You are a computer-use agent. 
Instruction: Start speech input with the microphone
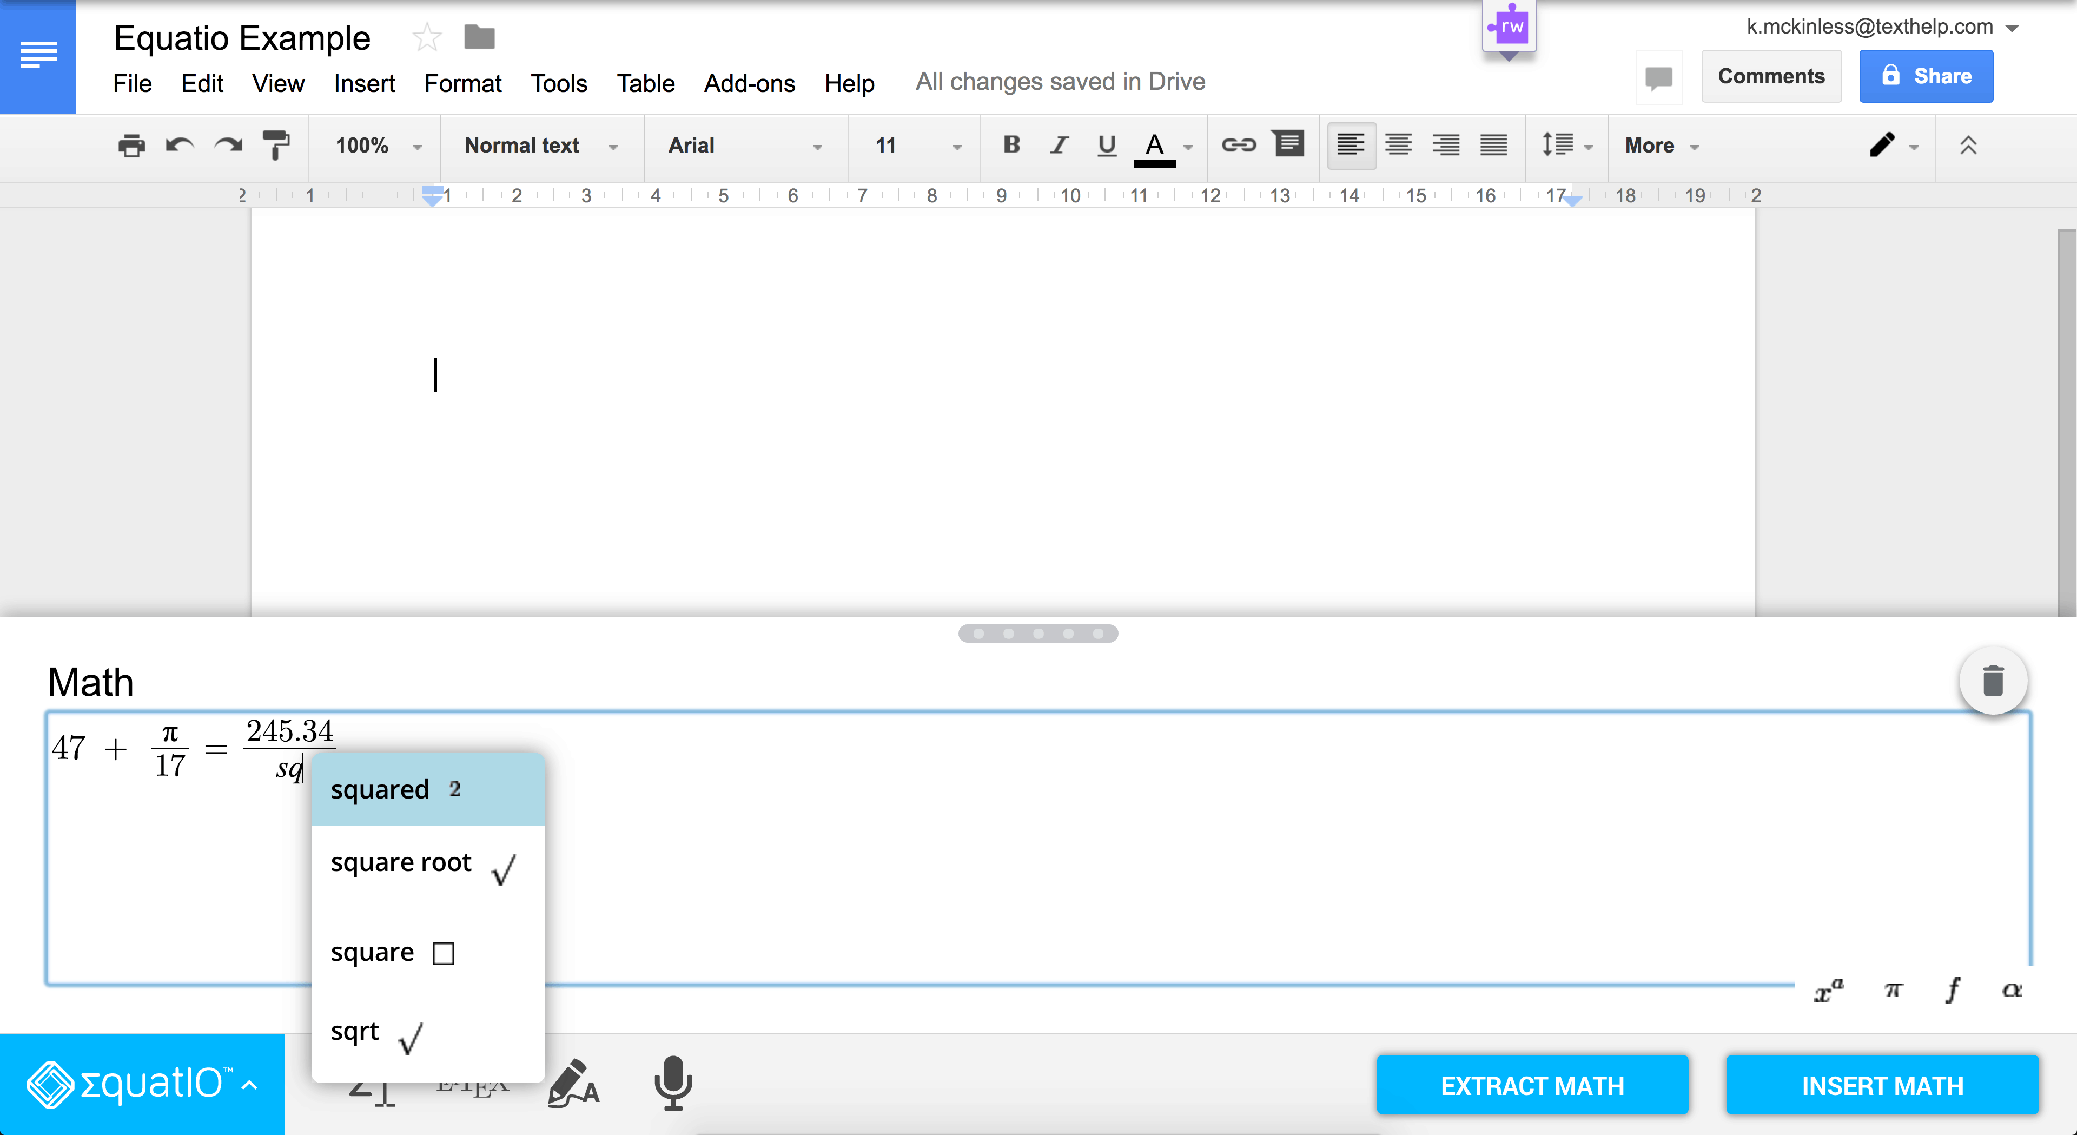pyautogui.click(x=672, y=1084)
